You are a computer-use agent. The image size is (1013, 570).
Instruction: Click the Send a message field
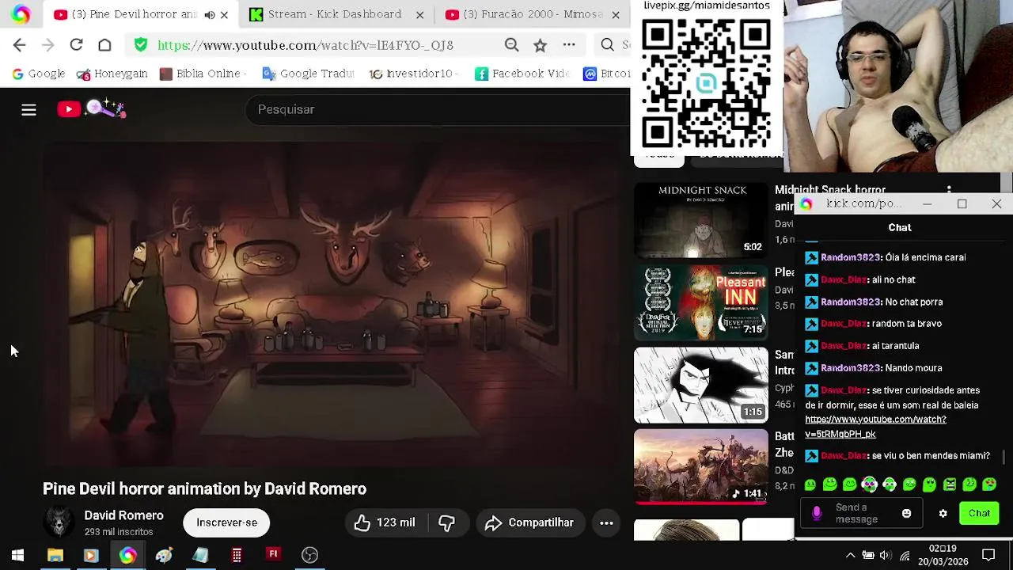[x=863, y=514]
